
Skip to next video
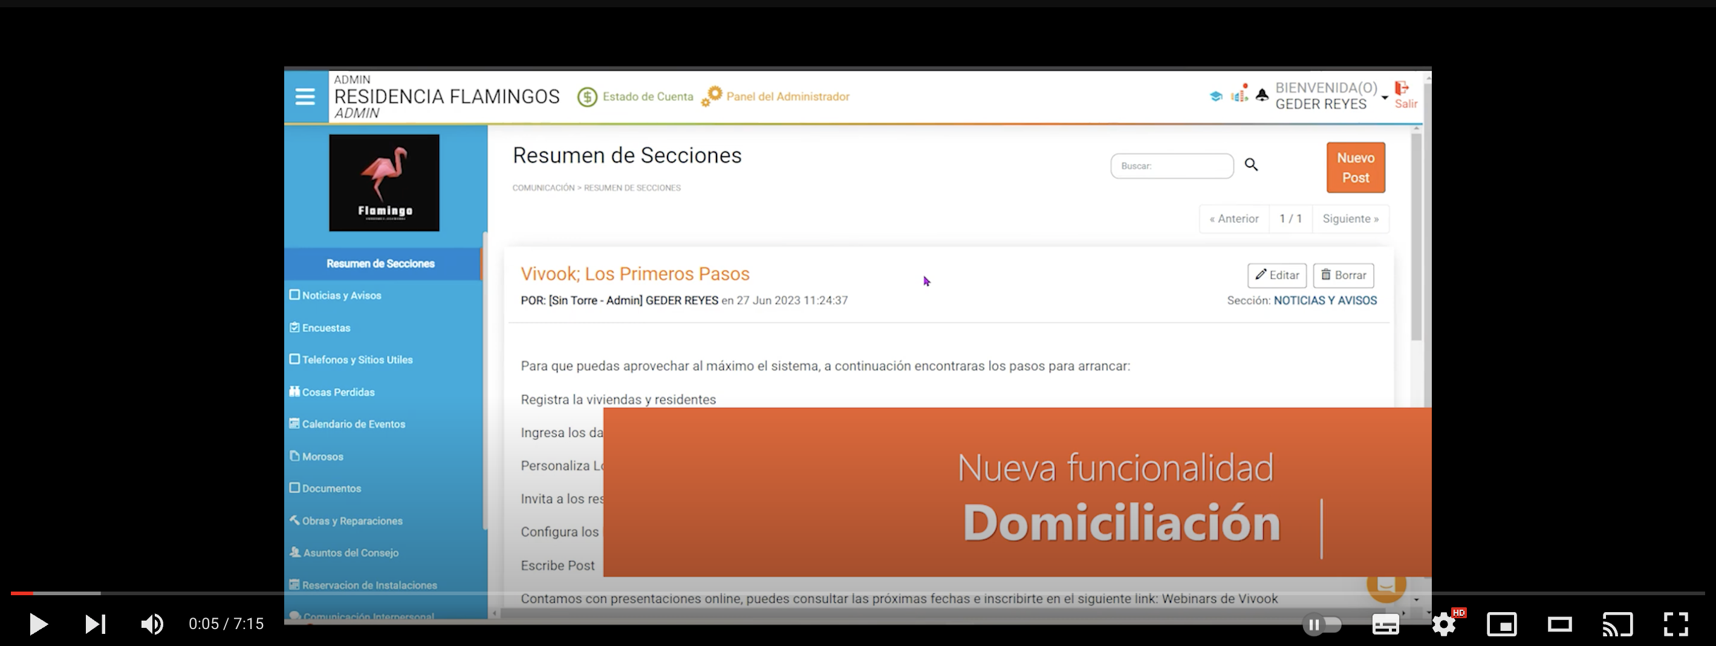96,624
